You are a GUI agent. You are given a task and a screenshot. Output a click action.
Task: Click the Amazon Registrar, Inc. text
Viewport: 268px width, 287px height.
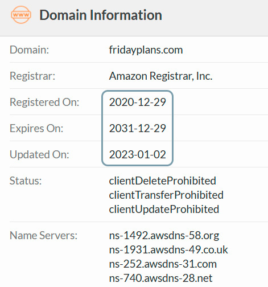(x=160, y=76)
